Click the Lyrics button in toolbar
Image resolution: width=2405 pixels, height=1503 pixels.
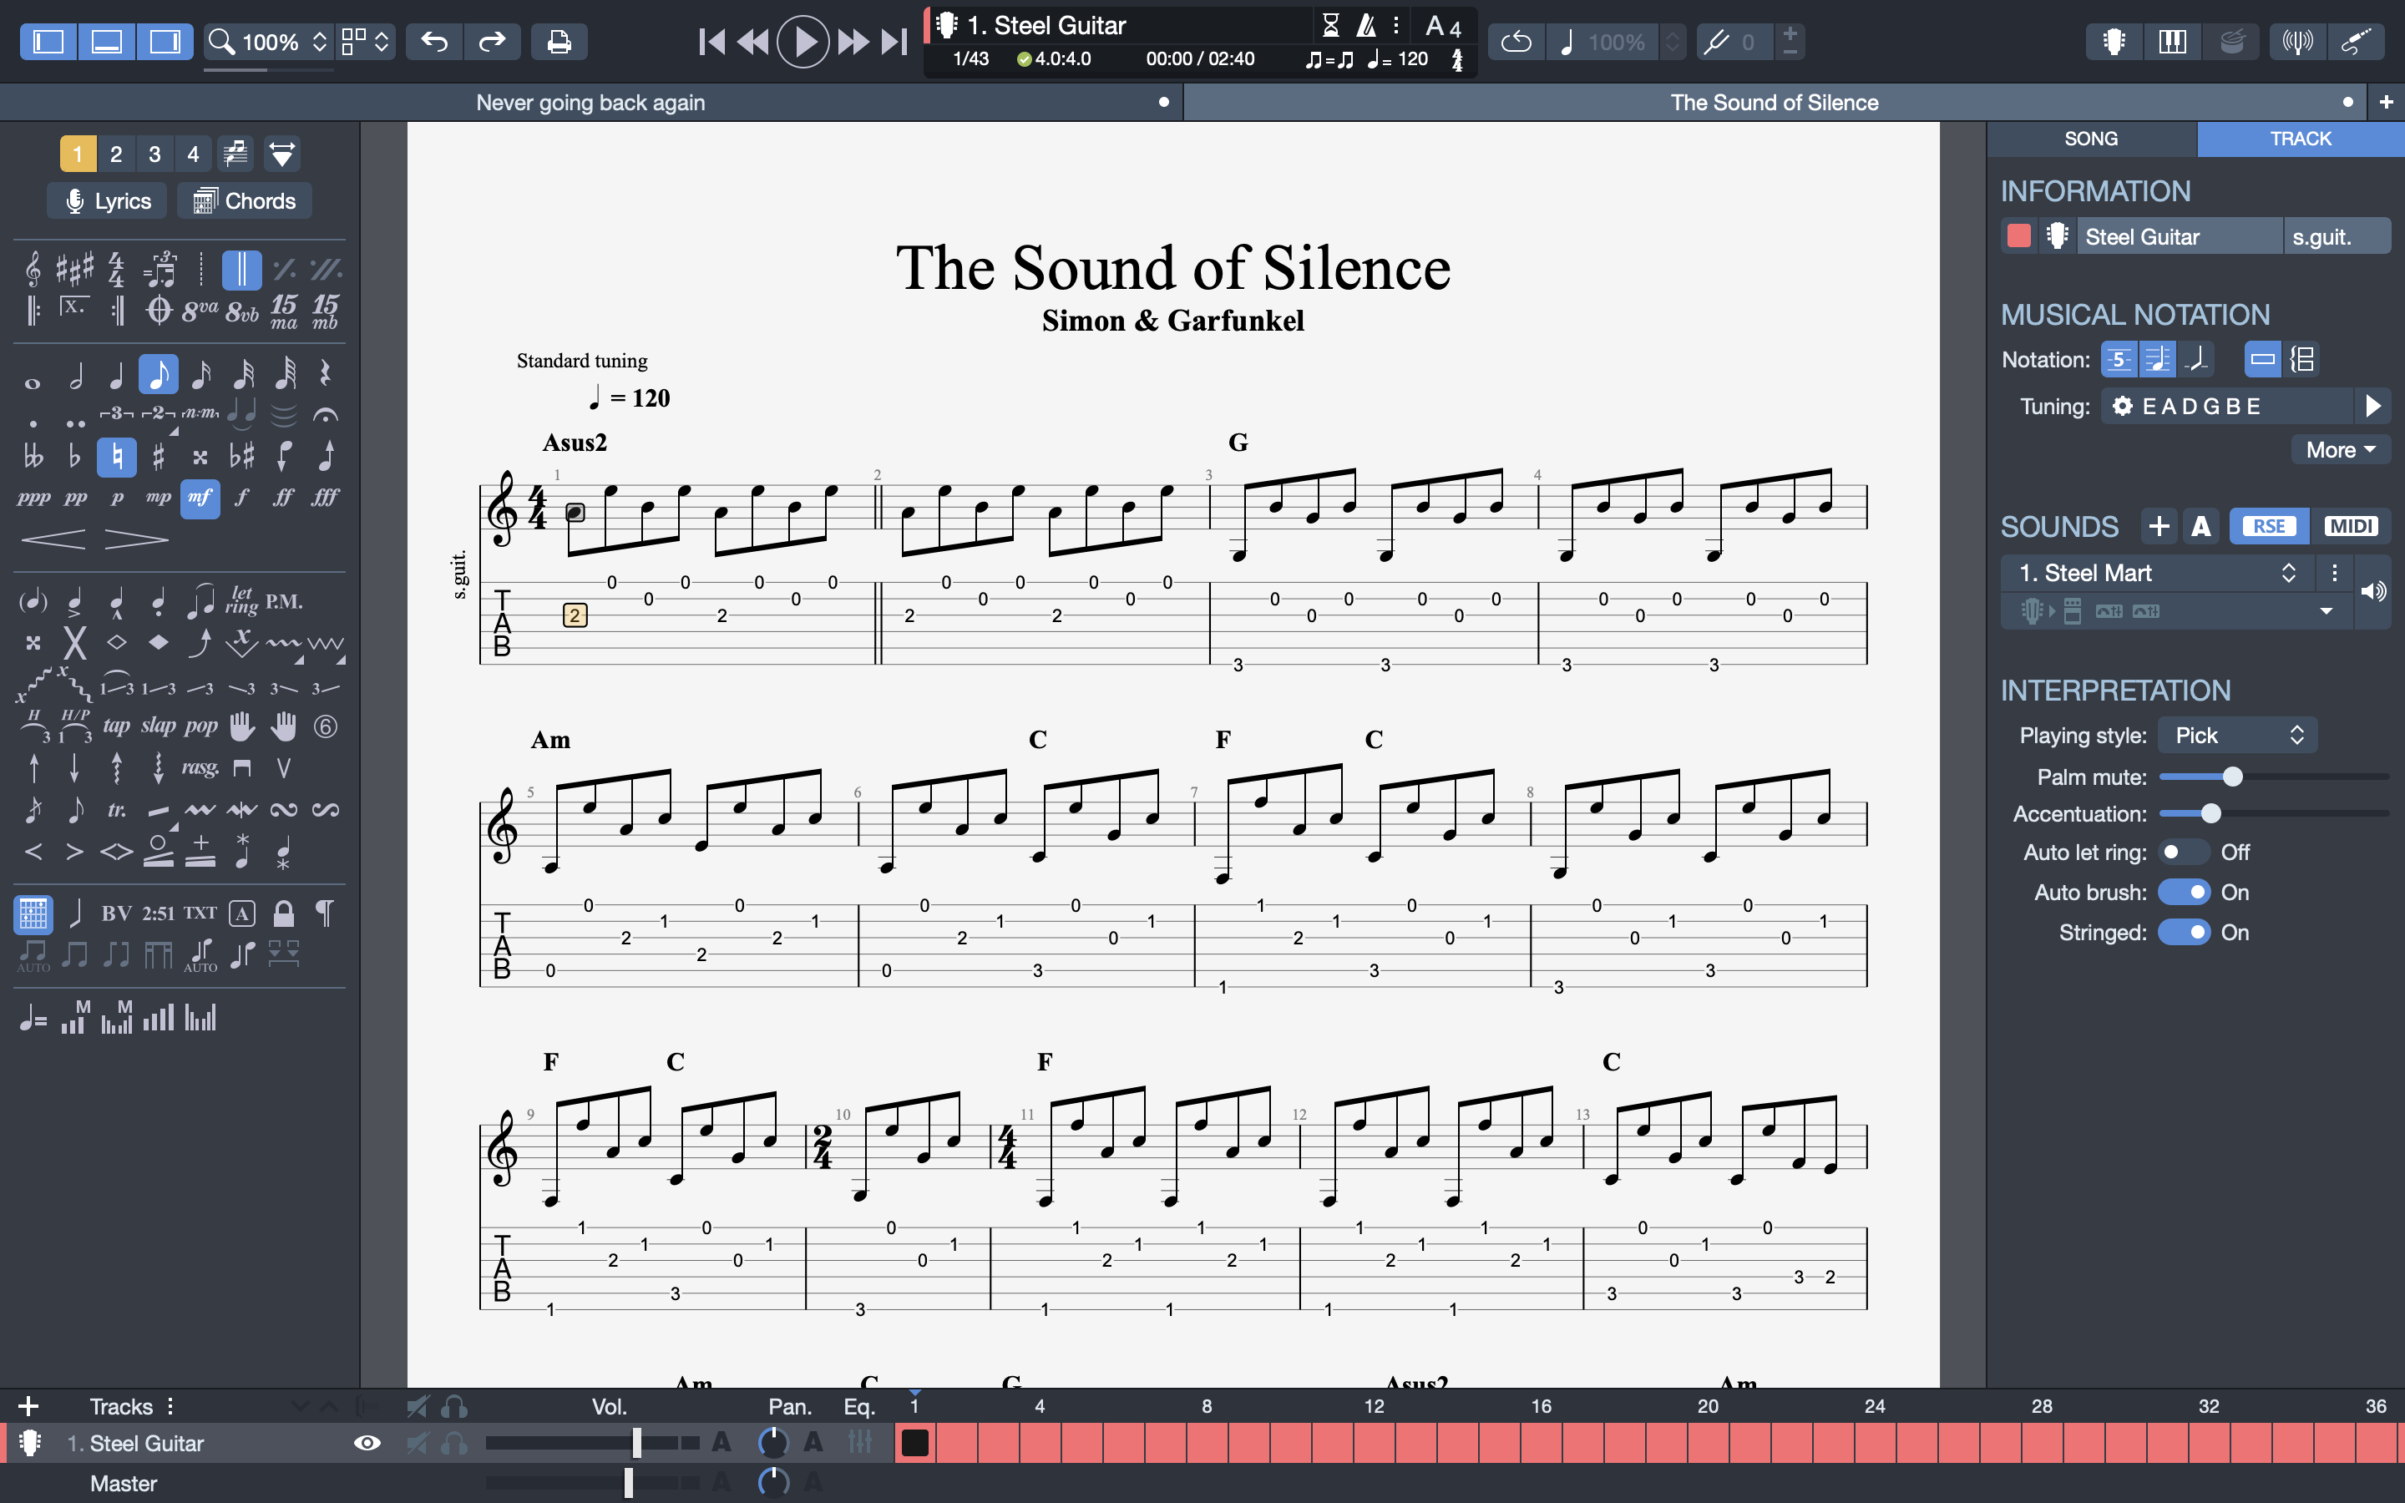point(109,201)
